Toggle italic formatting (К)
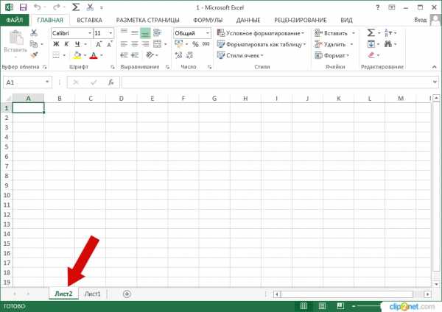The width and height of the screenshot is (442, 312). (x=66, y=44)
